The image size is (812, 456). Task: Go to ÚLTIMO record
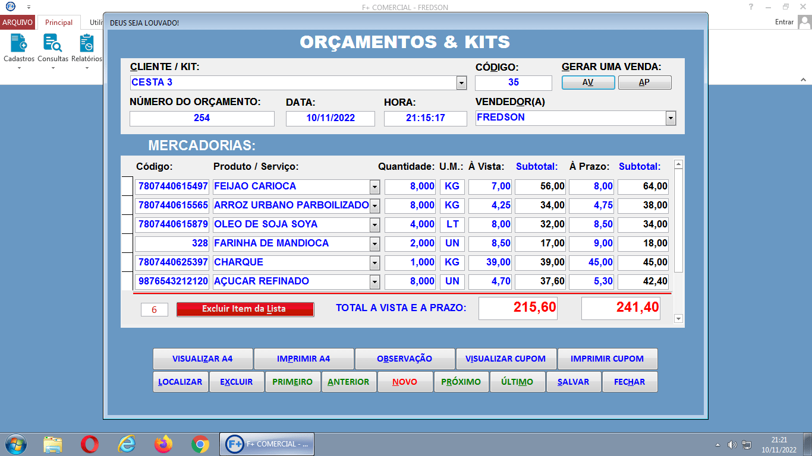pos(517,382)
